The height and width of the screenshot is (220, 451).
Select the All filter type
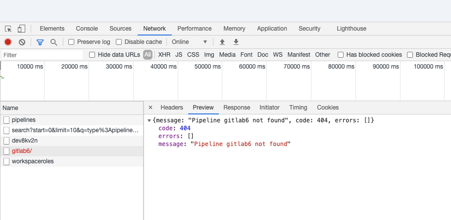click(148, 55)
